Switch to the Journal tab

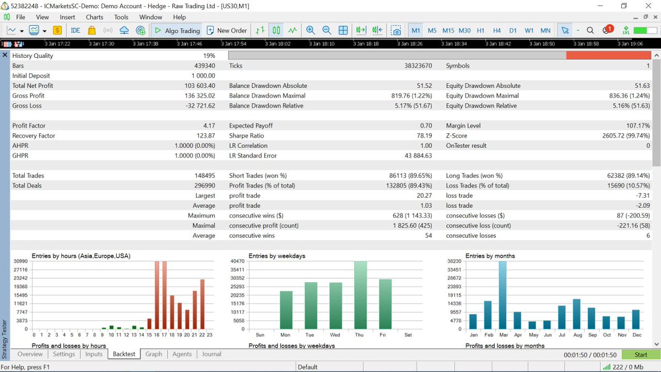coord(212,354)
